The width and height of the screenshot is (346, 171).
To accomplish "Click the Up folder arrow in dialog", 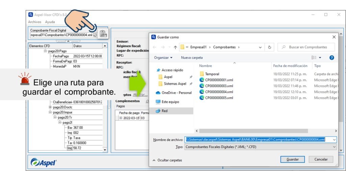I will click(175, 47).
